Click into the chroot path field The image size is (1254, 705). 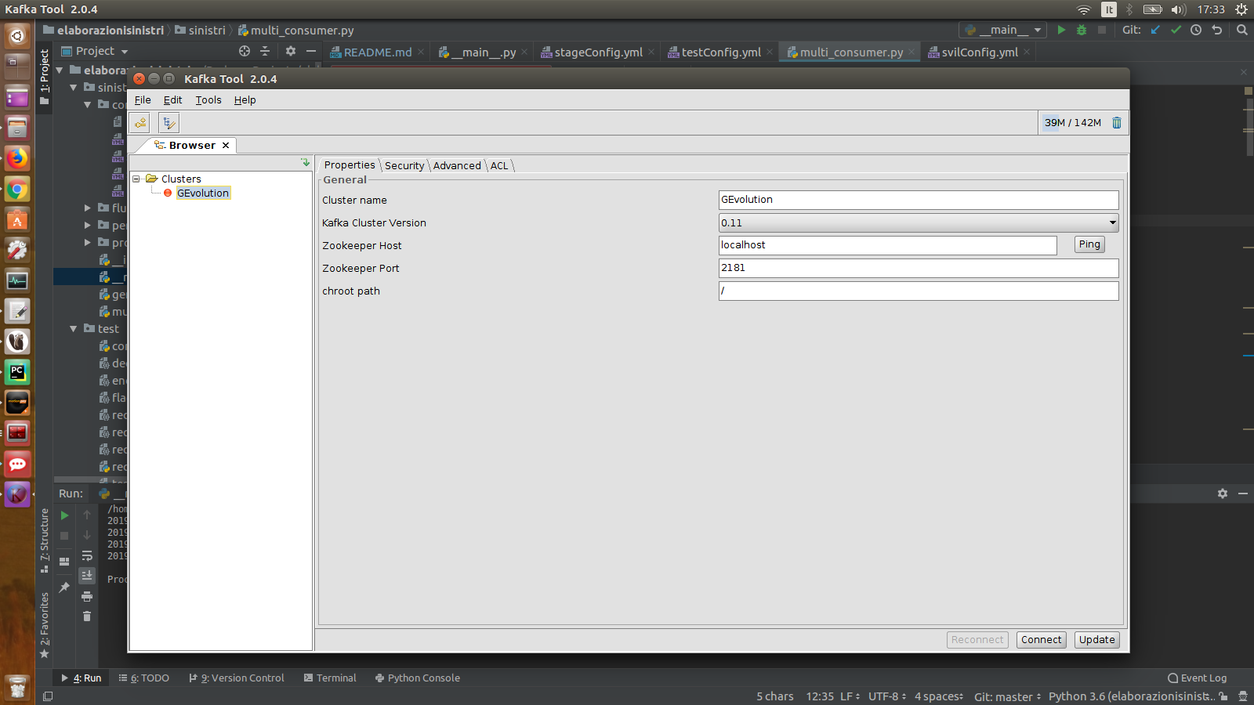click(919, 291)
